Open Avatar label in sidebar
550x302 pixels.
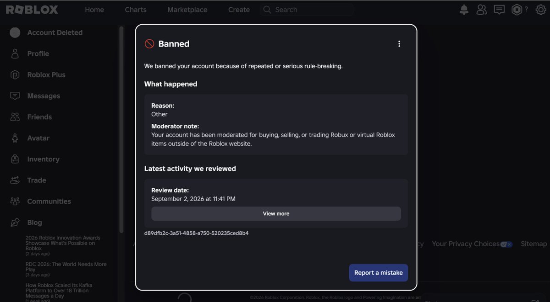coord(38,138)
